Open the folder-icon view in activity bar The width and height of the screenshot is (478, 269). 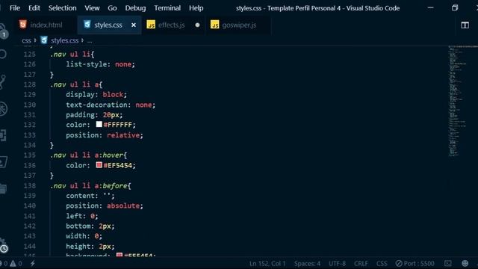click(x=3, y=188)
